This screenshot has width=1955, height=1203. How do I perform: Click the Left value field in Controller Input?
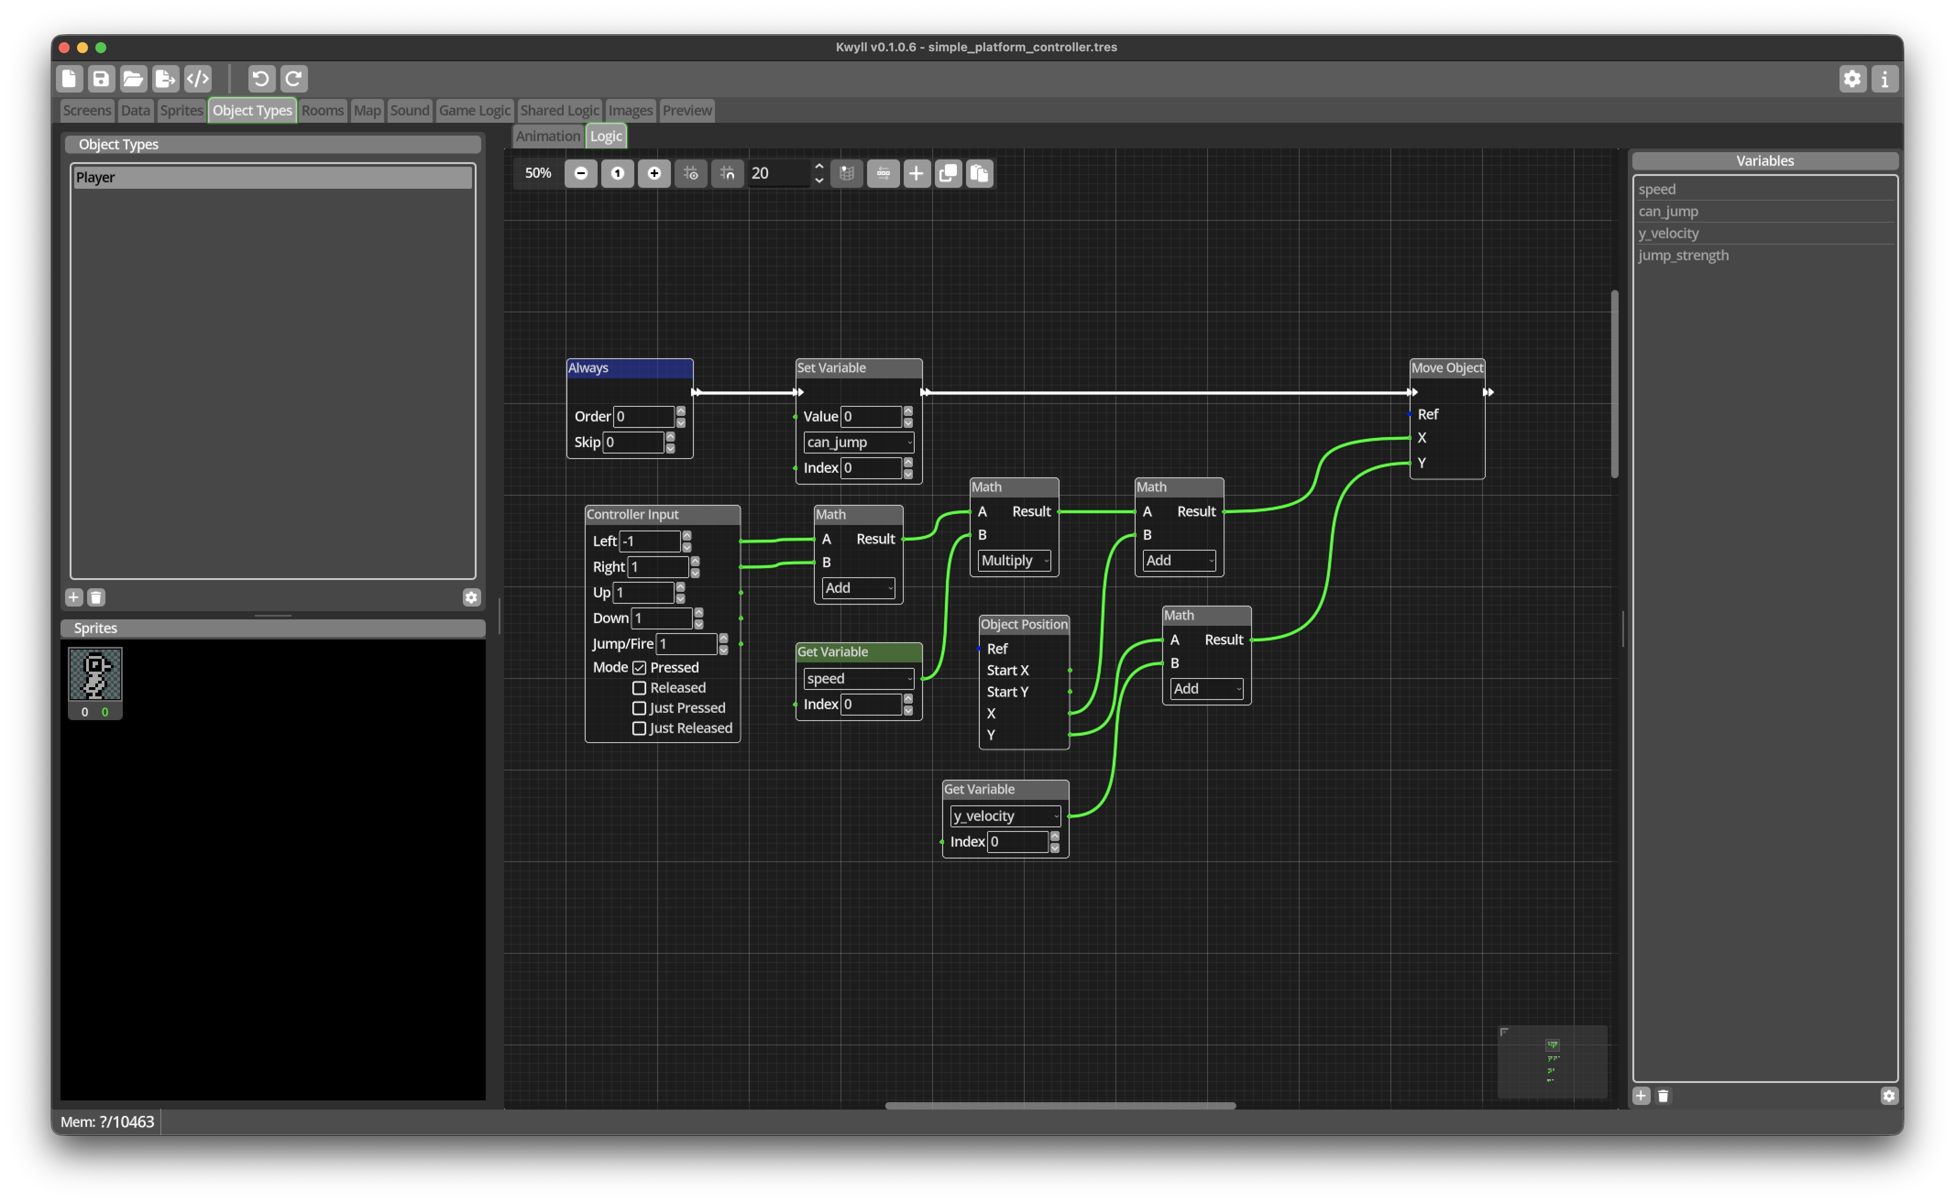[x=650, y=541]
